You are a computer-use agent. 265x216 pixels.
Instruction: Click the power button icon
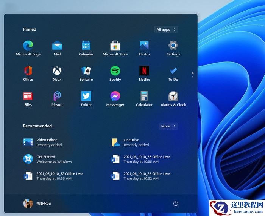point(176,204)
